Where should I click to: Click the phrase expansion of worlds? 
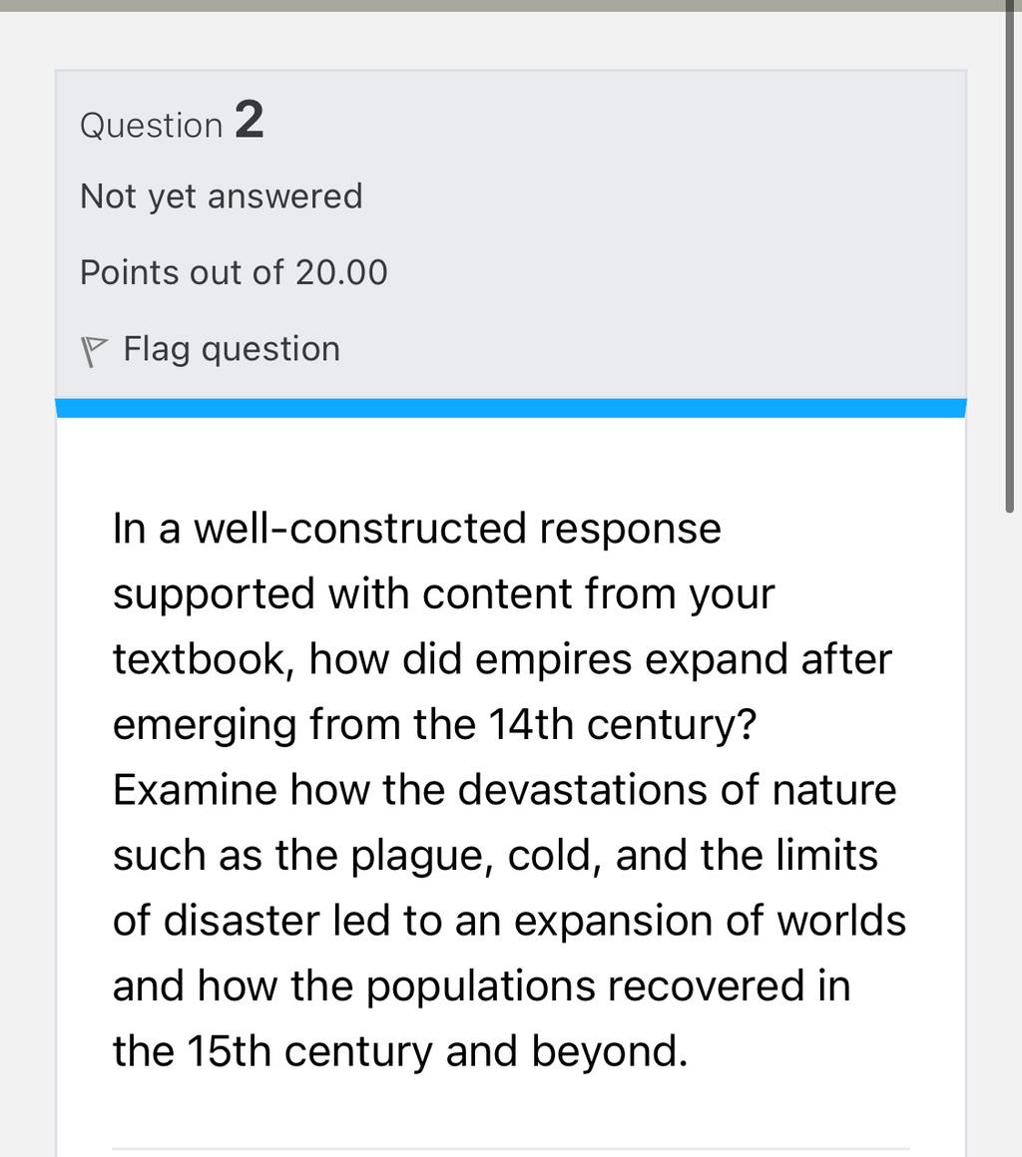tap(711, 921)
